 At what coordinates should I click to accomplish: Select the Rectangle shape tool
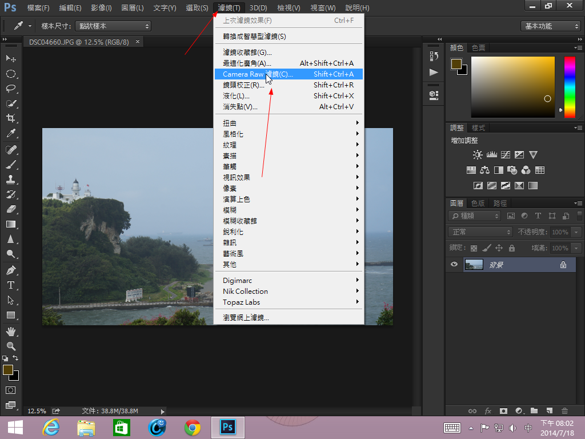pos(11,315)
